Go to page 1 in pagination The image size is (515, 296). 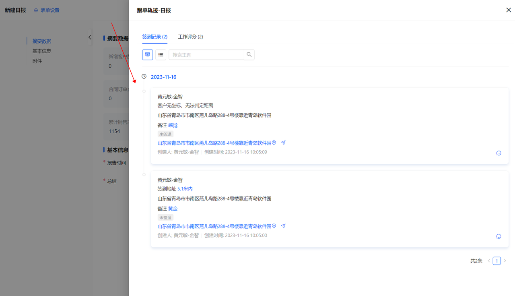pyautogui.click(x=496, y=261)
